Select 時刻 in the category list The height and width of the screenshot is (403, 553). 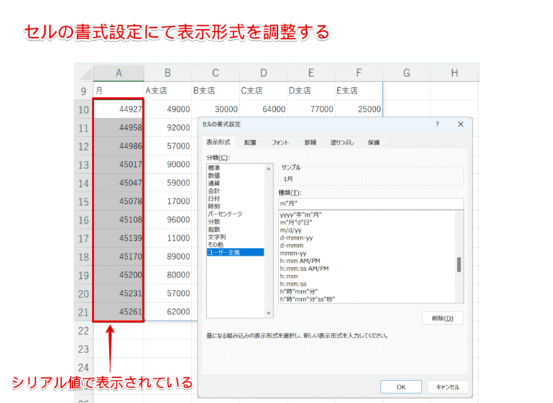click(235, 206)
